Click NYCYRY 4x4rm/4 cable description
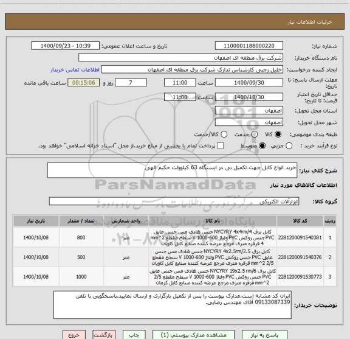The image size is (350, 339). click(x=213, y=237)
